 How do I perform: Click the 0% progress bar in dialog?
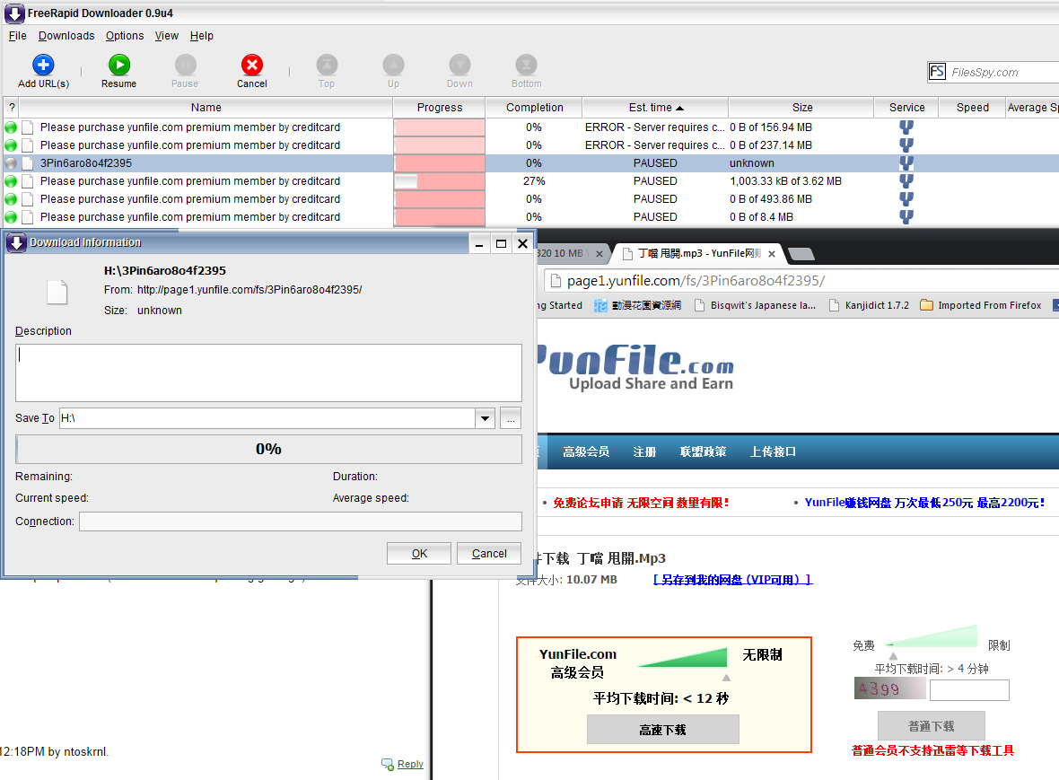268,449
